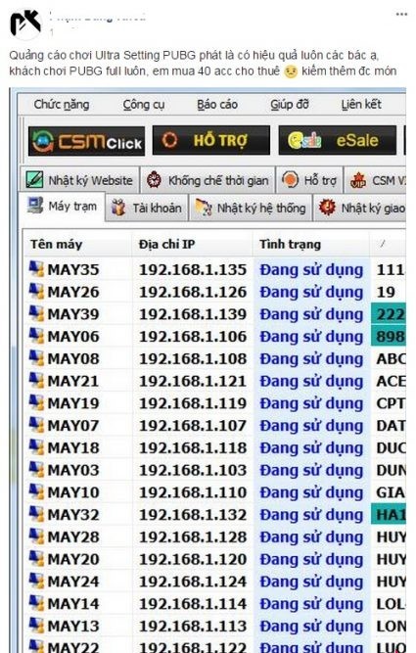This screenshot has width=416, height=653.
Task: Click the Hỗ trợ lifebuoy icon
Action: [x=291, y=180]
